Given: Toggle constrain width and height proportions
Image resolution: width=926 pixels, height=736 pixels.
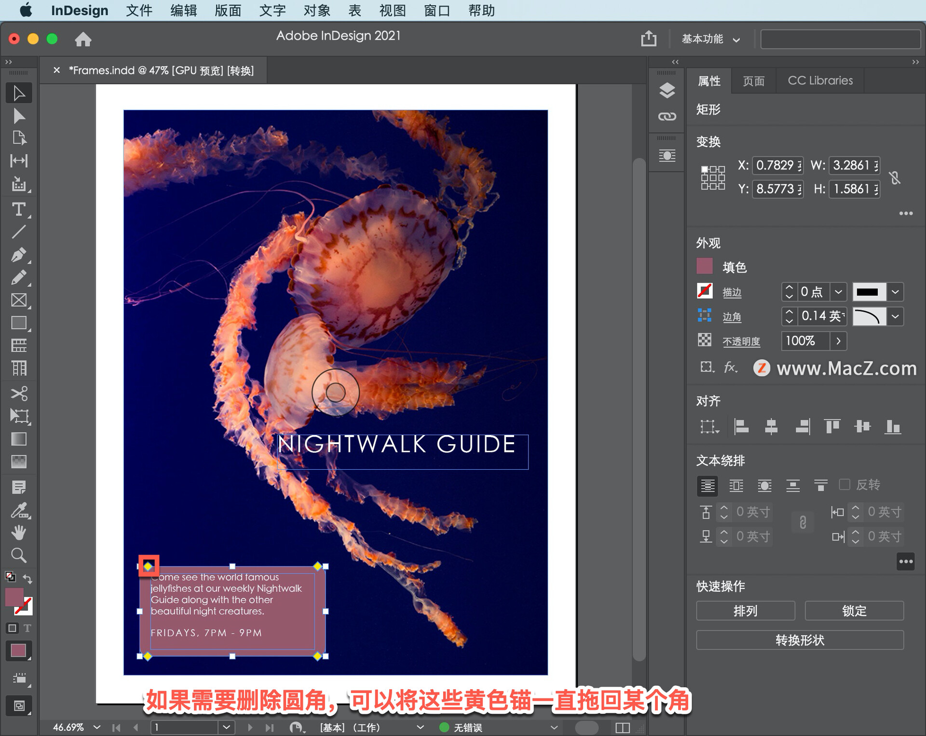Looking at the screenshot, I should coord(895,177).
